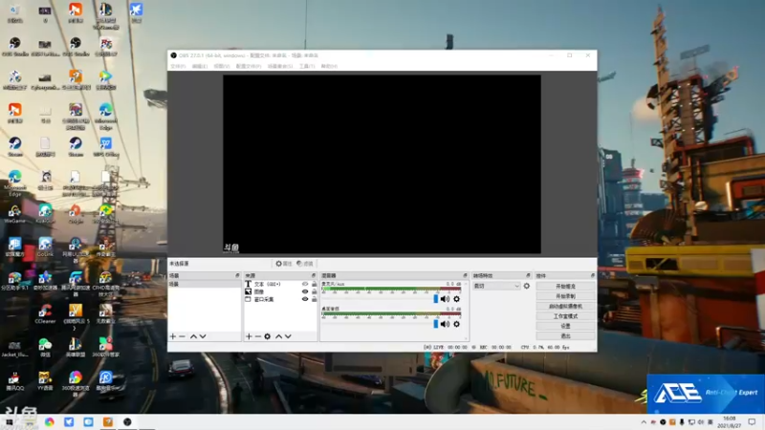Viewport: 765px width, 430px height.
Task: Add a new scene with the plus icon
Action: (x=173, y=336)
